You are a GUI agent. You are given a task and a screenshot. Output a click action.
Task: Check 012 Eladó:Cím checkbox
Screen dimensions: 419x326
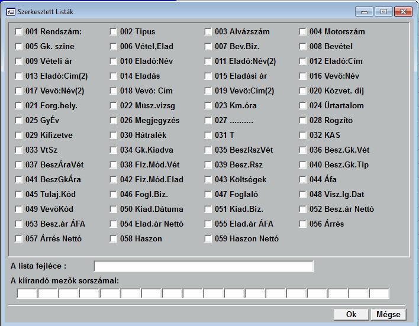(302, 61)
